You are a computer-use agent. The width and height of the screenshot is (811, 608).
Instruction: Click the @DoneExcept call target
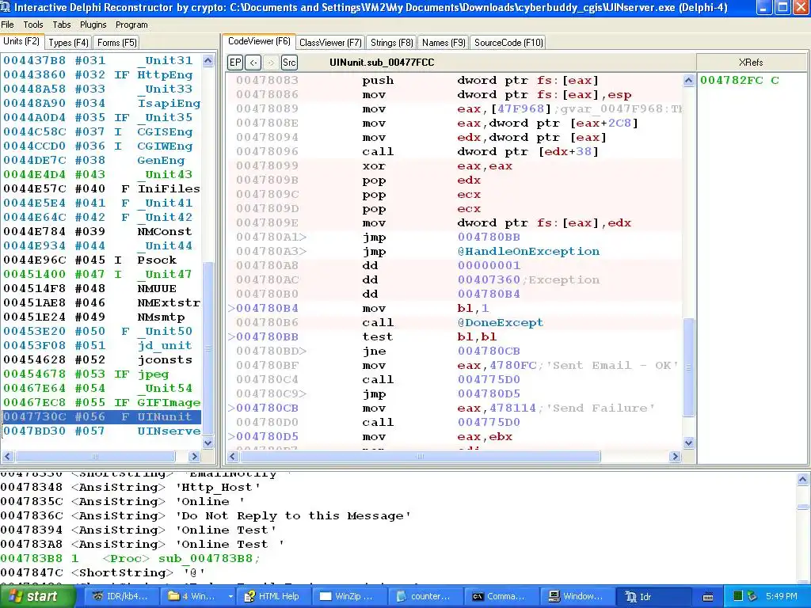tap(501, 323)
